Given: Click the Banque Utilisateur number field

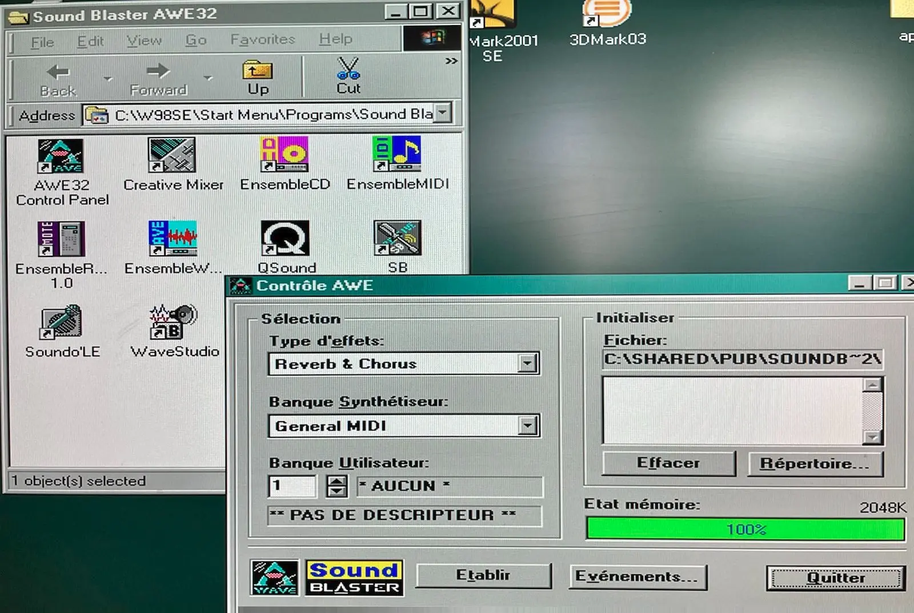Looking at the screenshot, I should coord(292,486).
